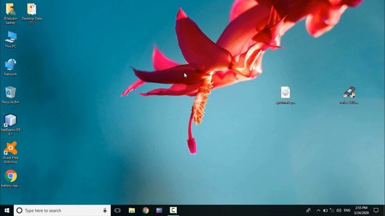Switch to the active green C app on the taskbar

(173, 211)
